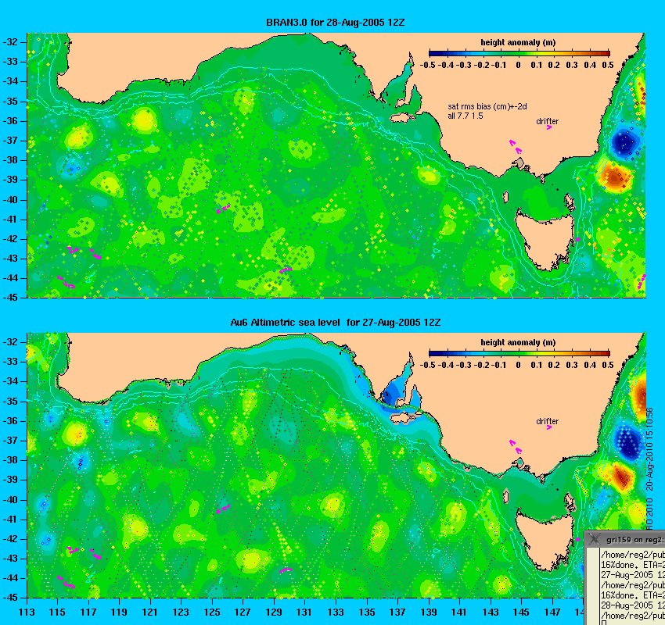Click the '129' longitude axis label
The height and width of the screenshot is (625, 665).
coord(274,612)
